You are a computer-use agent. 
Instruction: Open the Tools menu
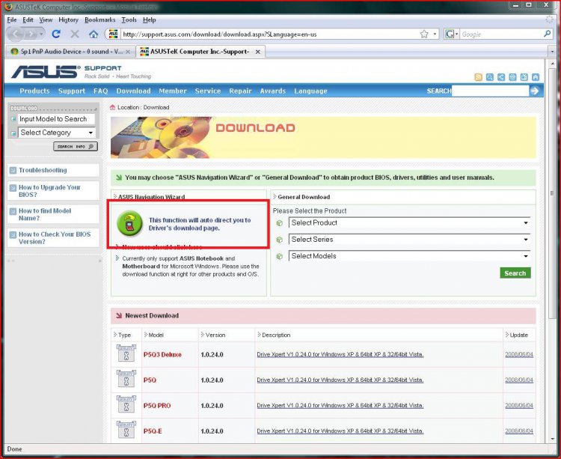[x=129, y=19]
